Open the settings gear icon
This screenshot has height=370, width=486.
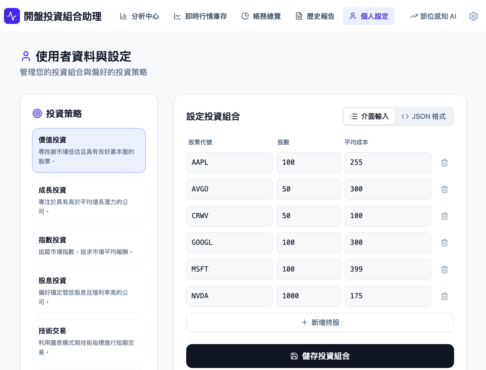point(473,16)
